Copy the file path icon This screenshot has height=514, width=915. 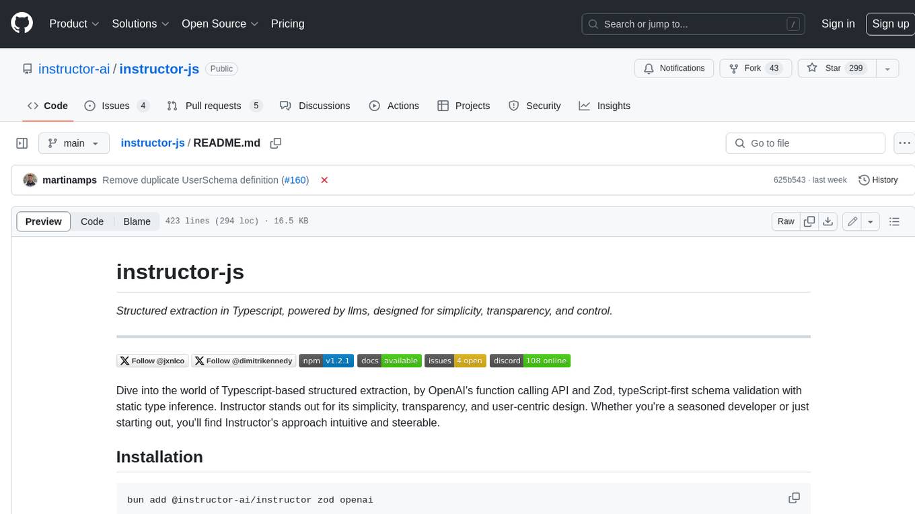[275, 143]
